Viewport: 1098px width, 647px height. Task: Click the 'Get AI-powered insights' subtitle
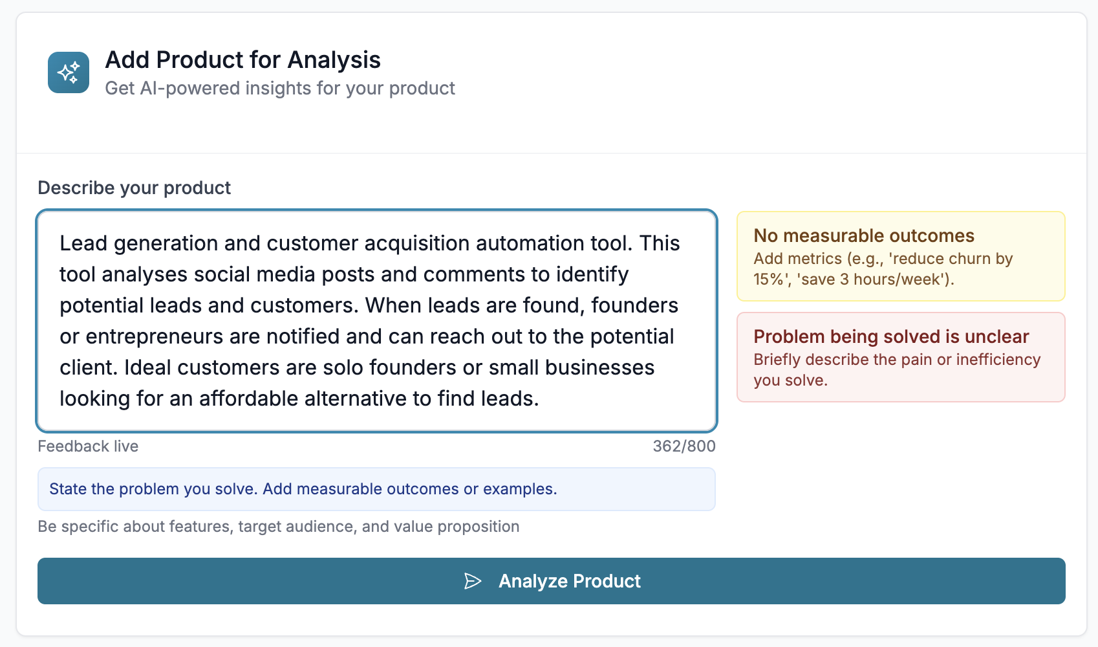tap(279, 89)
